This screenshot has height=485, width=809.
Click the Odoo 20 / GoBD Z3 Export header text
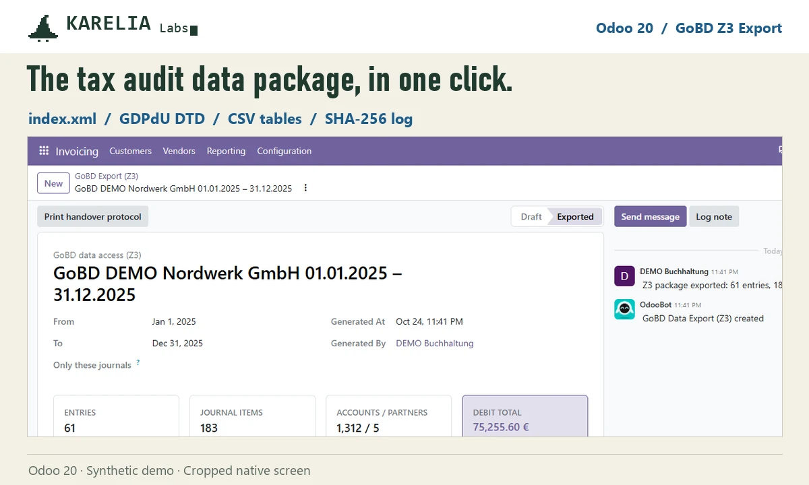point(689,28)
